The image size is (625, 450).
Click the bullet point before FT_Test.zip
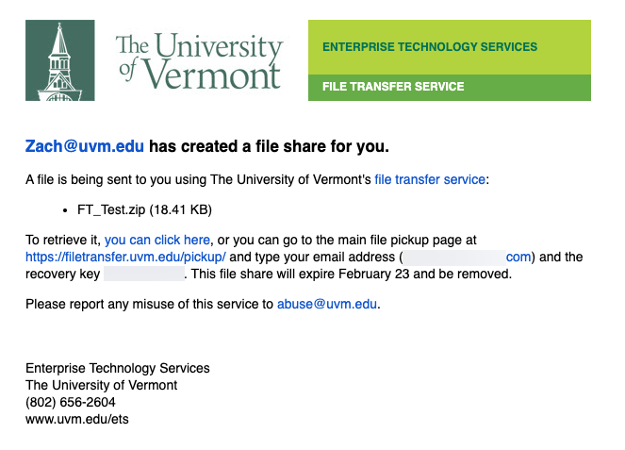coord(65,210)
